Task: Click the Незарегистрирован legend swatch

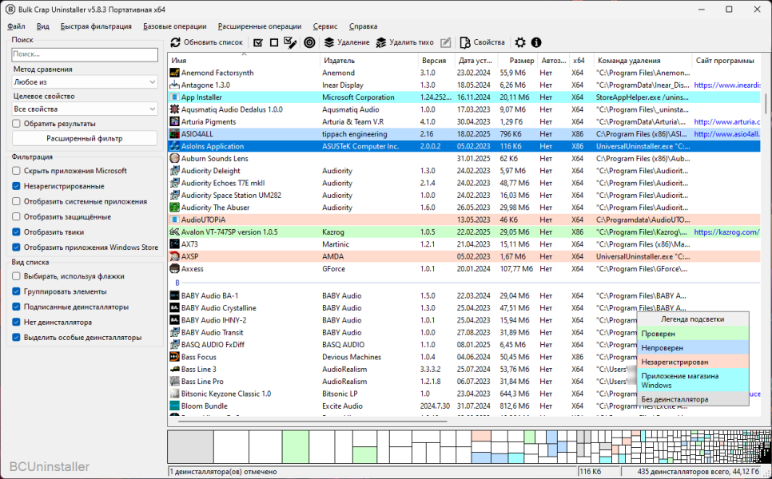Action: [x=693, y=362]
